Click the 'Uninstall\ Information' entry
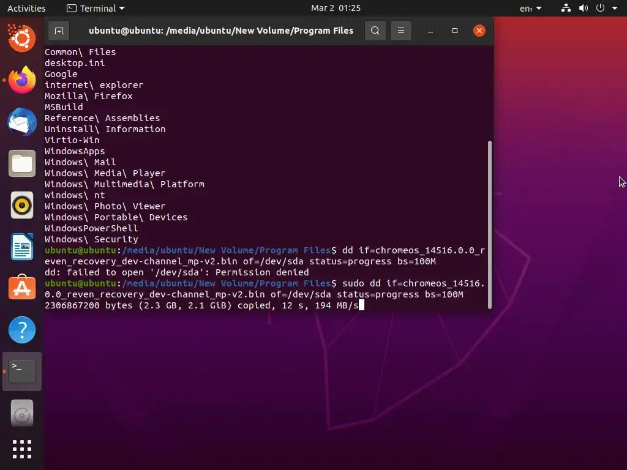This screenshot has height=470, width=627. [x=105, y=129]
